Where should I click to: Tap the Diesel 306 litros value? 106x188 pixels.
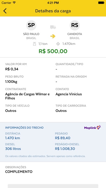(x=13, y=149)
